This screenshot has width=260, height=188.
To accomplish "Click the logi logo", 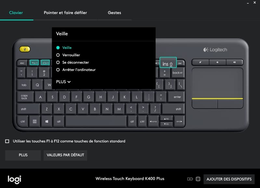I will [x=14, y=179].
